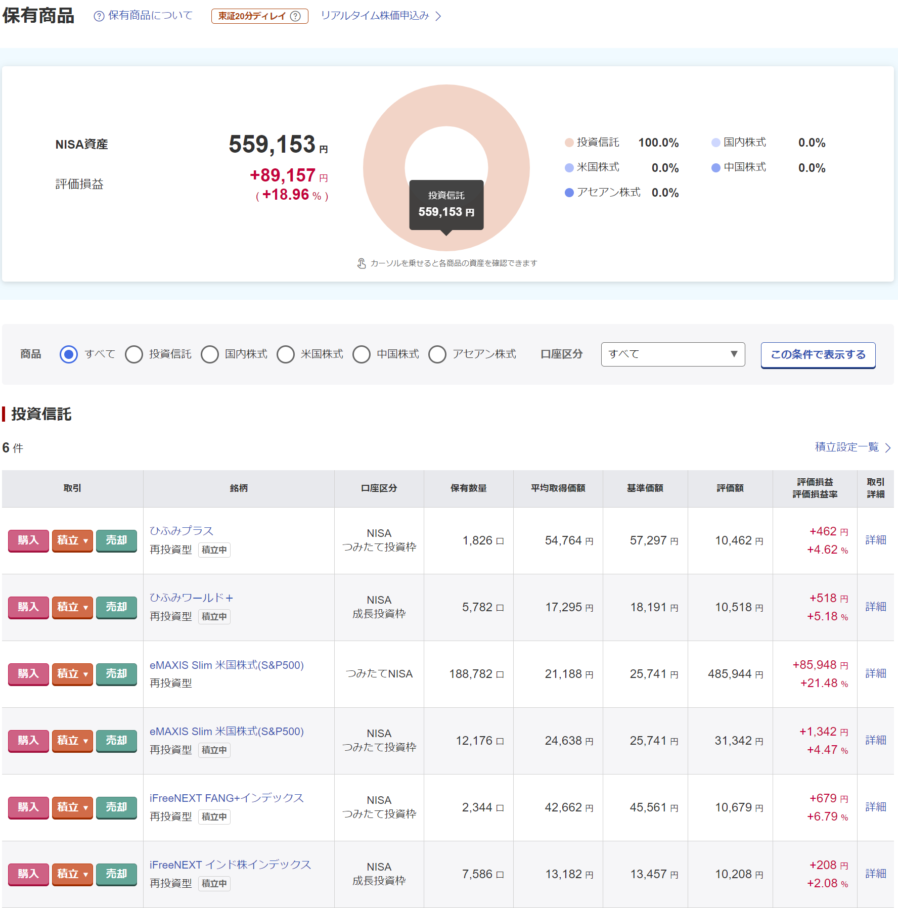
Task: Select the 投資信託 radio button
Action: 134,354
